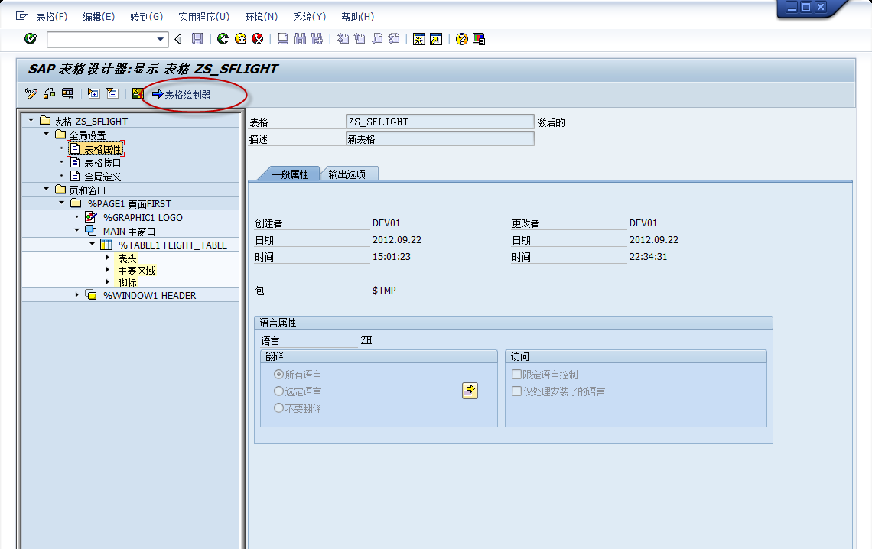
Task: Open the 转到(G) menu
Action: click(x=146, y=17)
